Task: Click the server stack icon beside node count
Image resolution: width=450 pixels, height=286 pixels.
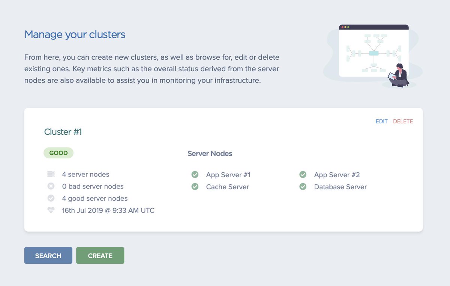Action: pyautogui.click(x=51, y=174)
